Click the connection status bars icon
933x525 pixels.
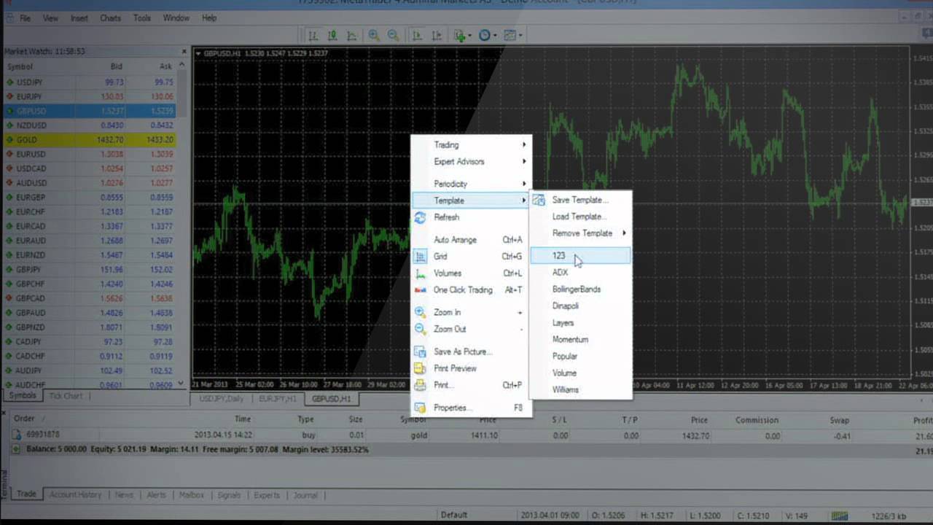[840, 515]
